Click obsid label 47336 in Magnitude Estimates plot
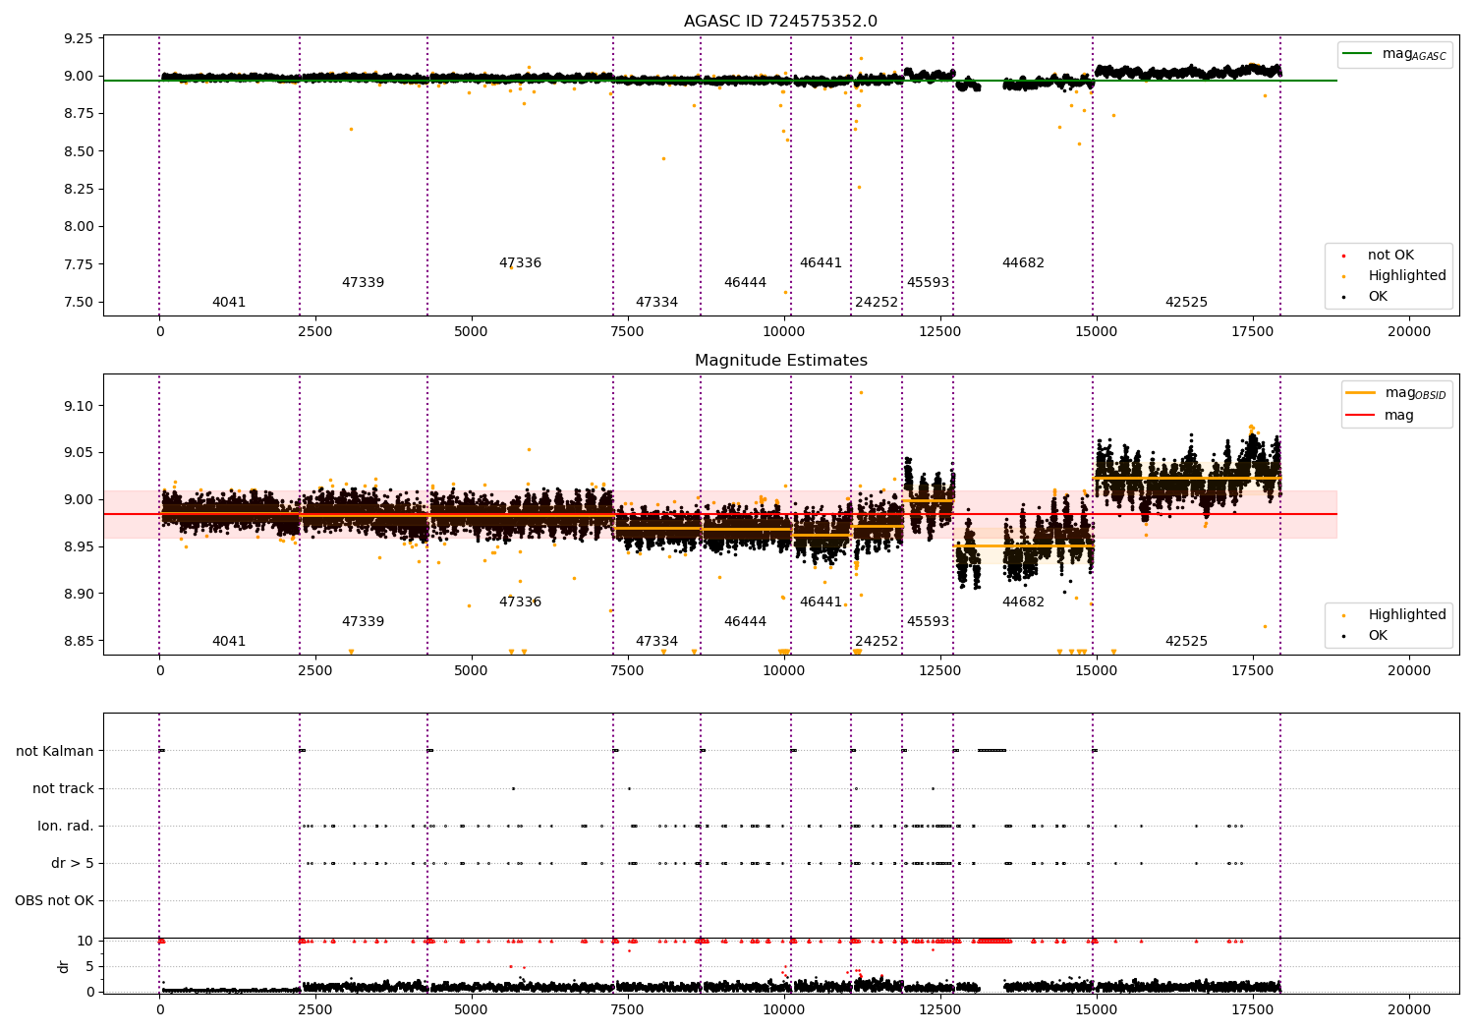Image resolution: width=1474 pixels, height=1032 pixels. click(x=520, y=602)
